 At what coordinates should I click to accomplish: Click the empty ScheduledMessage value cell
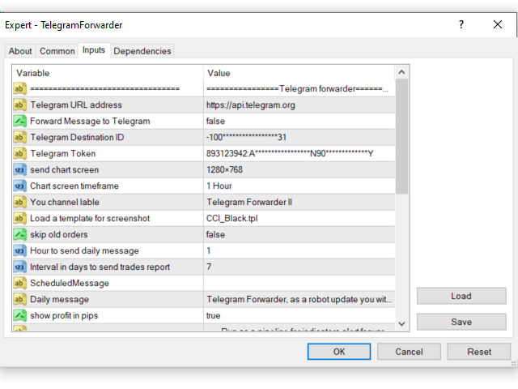coord(299,284)
